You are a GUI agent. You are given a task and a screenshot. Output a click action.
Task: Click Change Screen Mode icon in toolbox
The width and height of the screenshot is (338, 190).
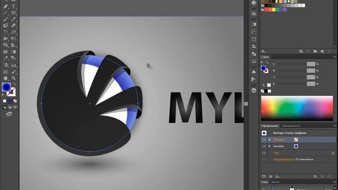click(9, 114)
